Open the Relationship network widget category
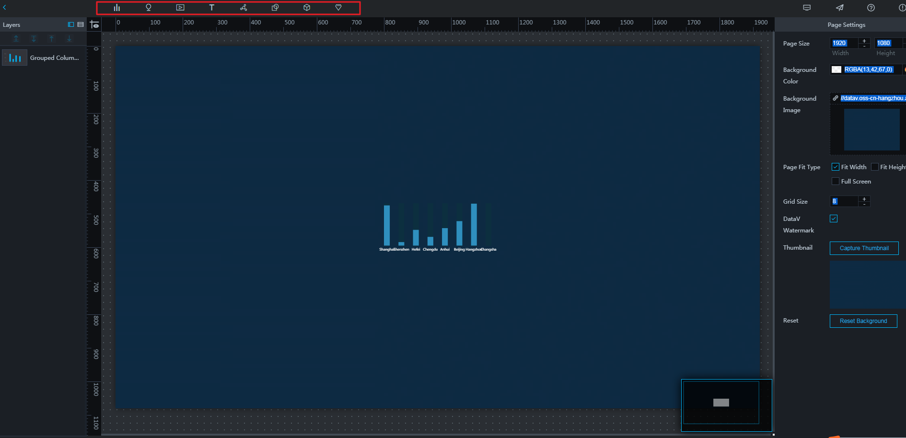This screenshot has height=438, width=906. pyautogui.click(x=244, y=8)
